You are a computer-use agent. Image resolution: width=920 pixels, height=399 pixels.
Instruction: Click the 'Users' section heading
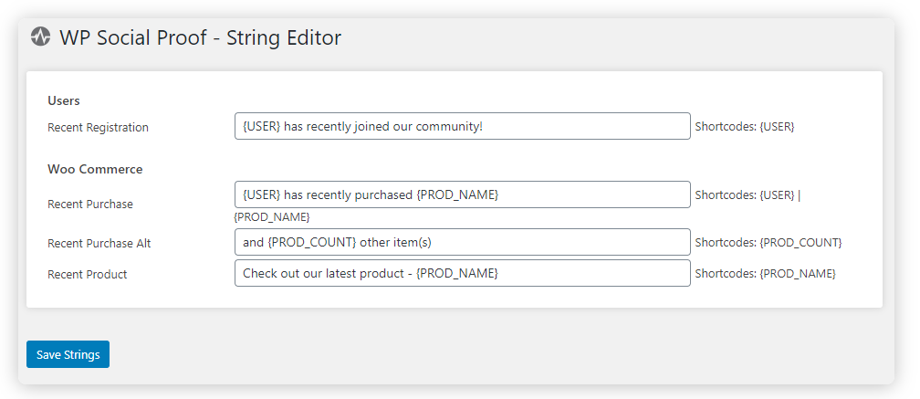63,101
